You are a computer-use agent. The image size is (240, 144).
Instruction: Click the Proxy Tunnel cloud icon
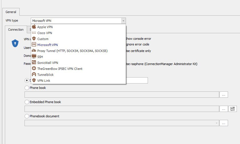pos(34,51)
